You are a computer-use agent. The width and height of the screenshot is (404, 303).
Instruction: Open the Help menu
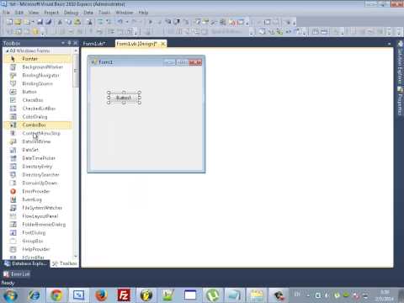click(x=143, y=13)
